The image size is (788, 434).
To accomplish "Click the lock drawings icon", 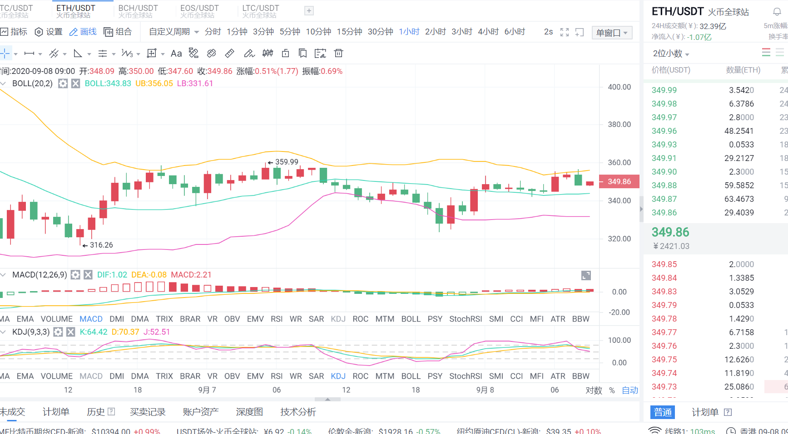I will click(x=285, y=54).
